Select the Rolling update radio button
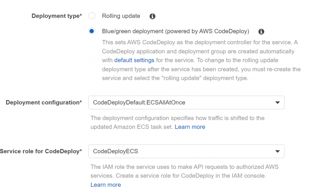320x191 pixels. pyautogui.click(x=92, y=16)
